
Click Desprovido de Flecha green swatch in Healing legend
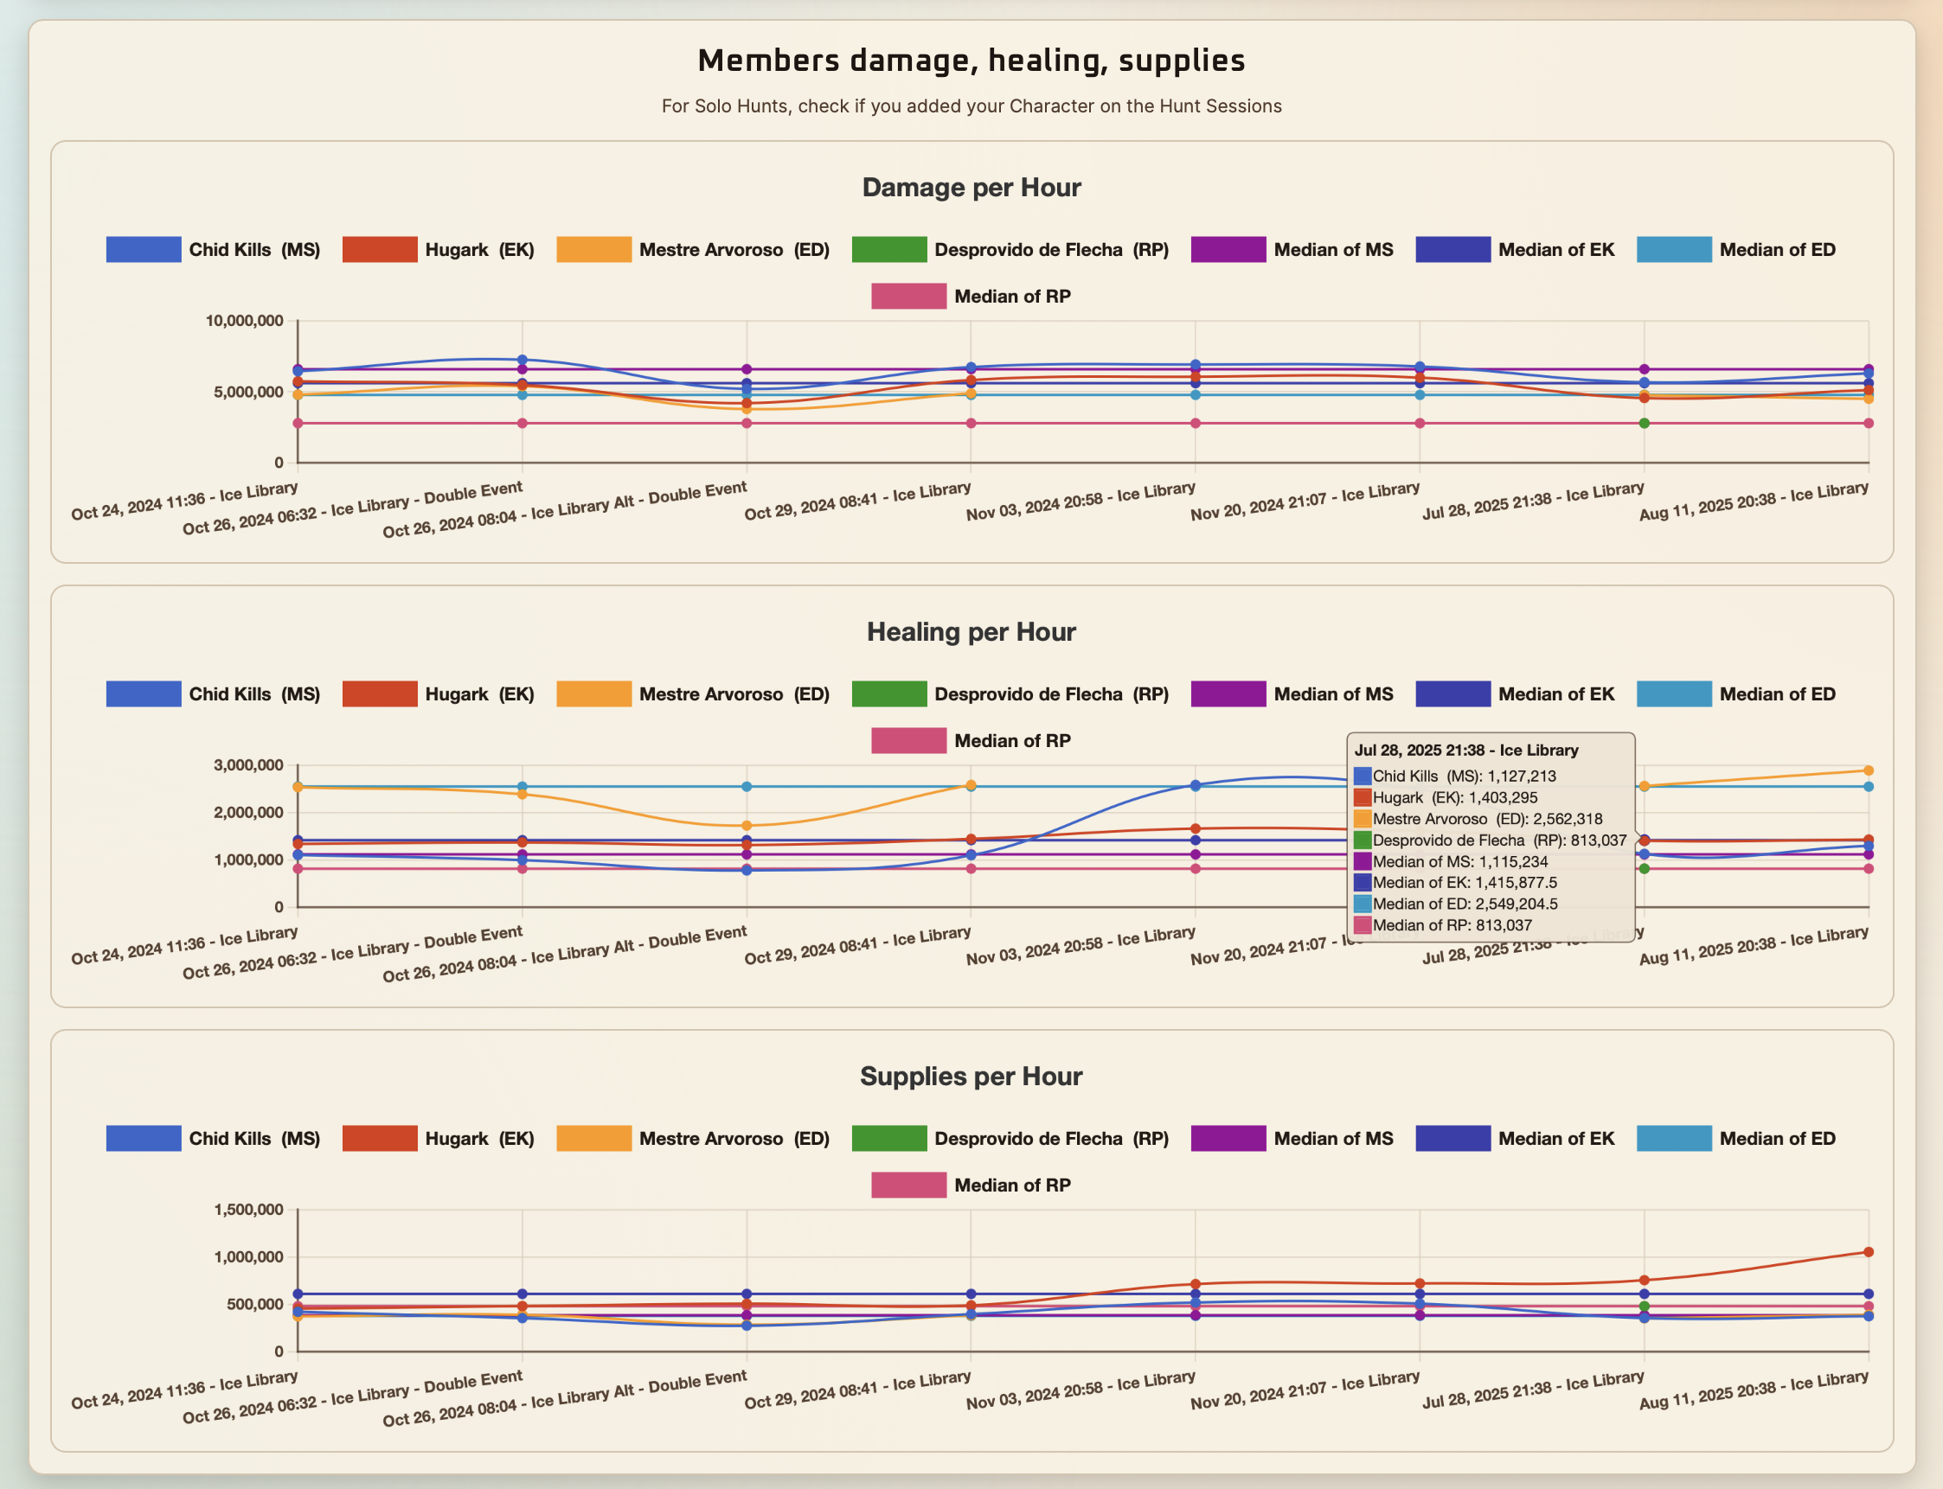tap(888, 694)
